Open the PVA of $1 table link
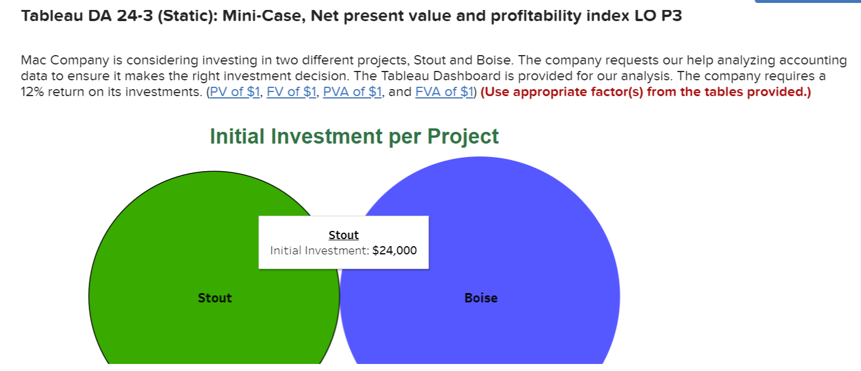The image size is (861, 371). [x=352, y=91]
